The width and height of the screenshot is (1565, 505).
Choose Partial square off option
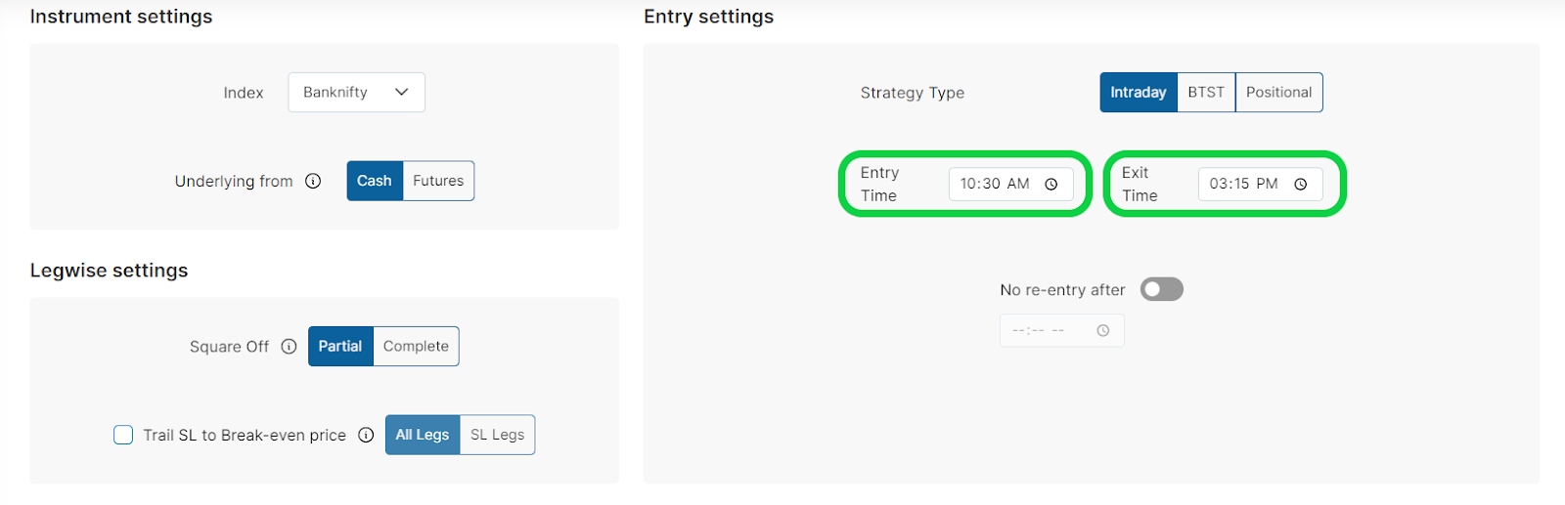click(x=340, y=346)
